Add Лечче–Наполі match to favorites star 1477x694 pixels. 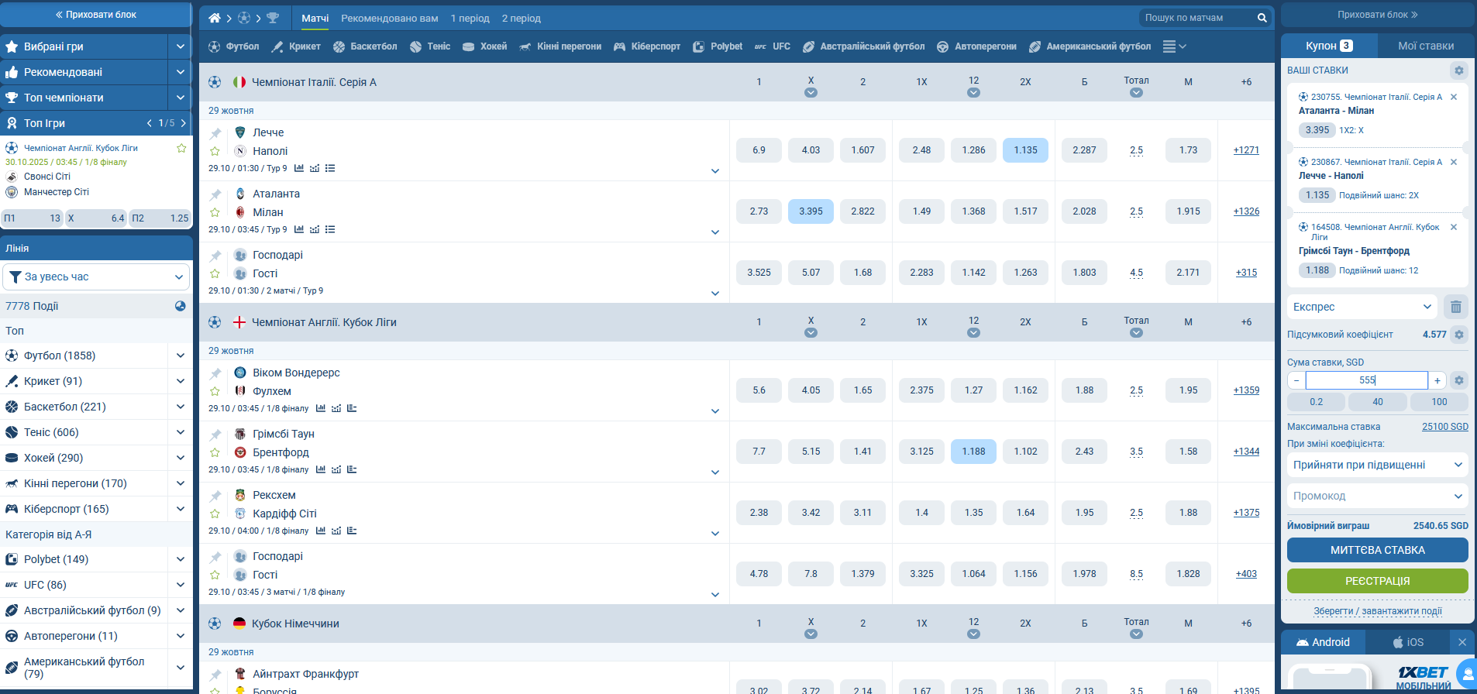[215, 151]
